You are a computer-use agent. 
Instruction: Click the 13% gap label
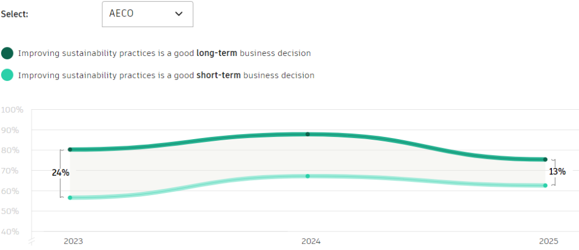click(x=556, y=173)
